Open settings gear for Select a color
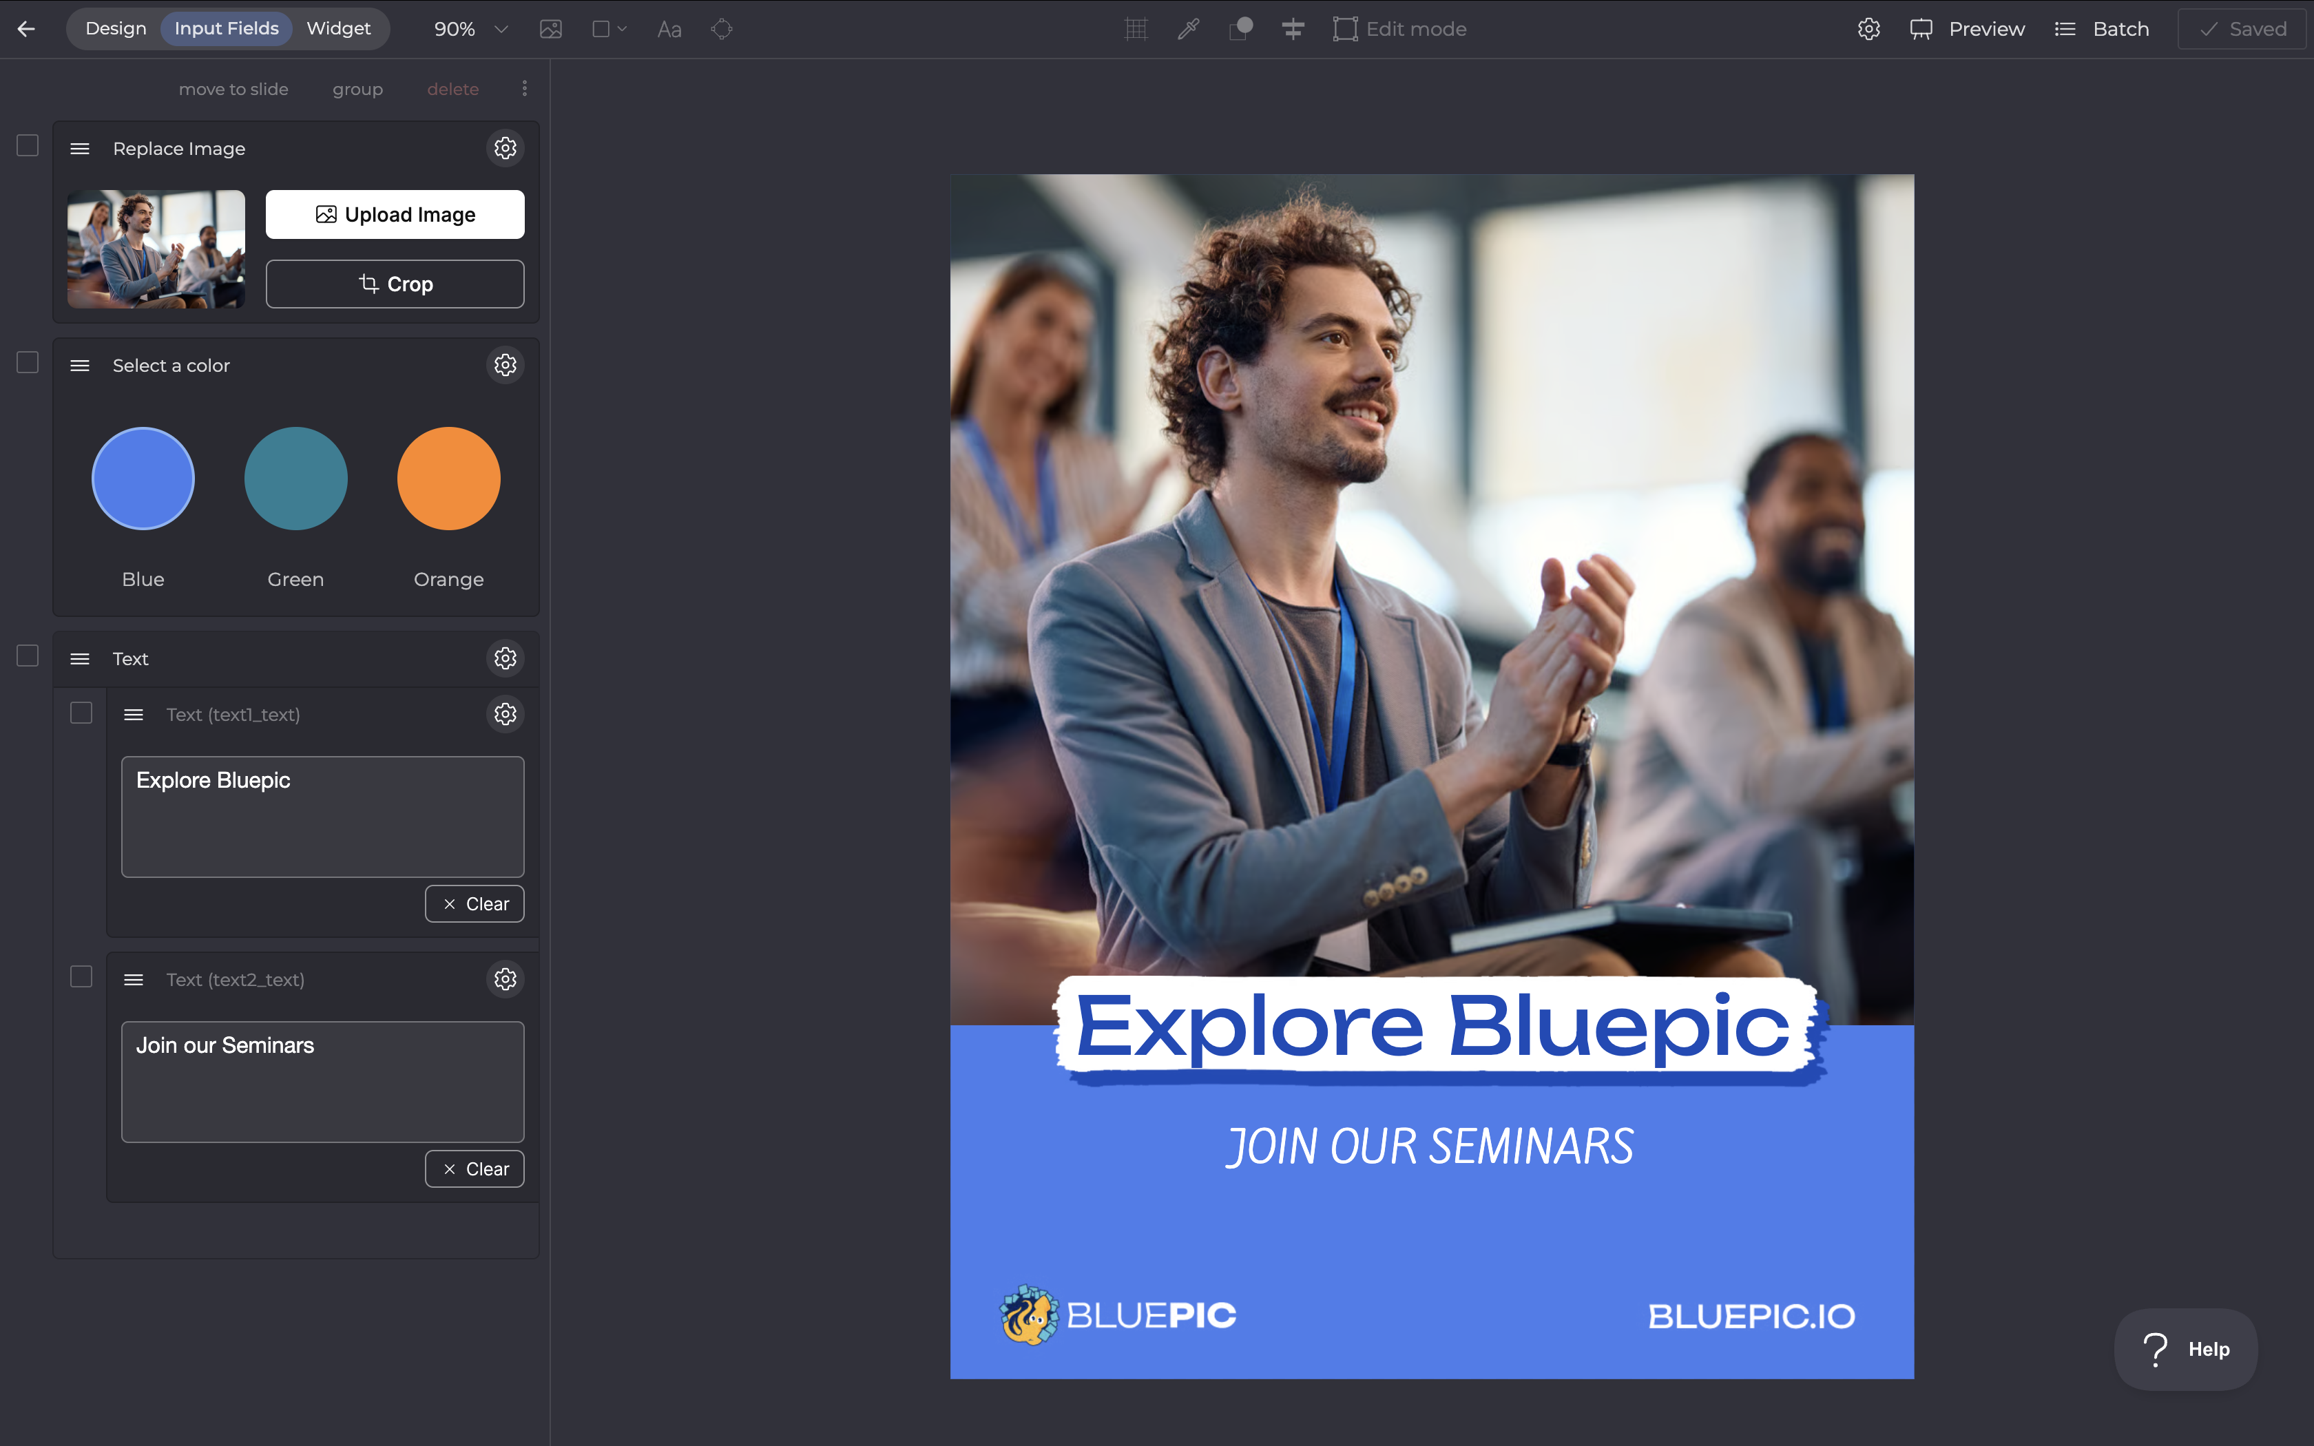This screenshot has width=2314, height=1446. [505, 366]
